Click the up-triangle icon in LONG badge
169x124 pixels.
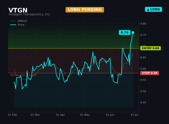tap(148, 10)
